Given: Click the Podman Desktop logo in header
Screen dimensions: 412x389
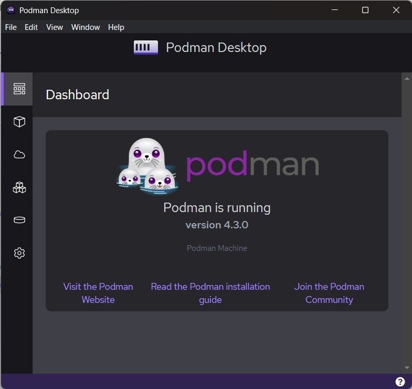Looking at the screenshot, I should tap(146, 48).
